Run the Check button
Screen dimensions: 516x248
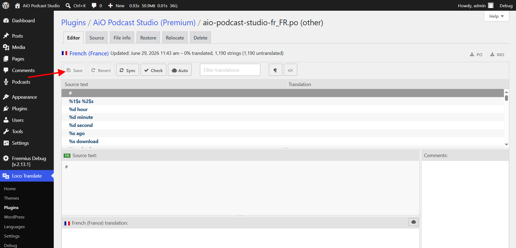(154, 70)
